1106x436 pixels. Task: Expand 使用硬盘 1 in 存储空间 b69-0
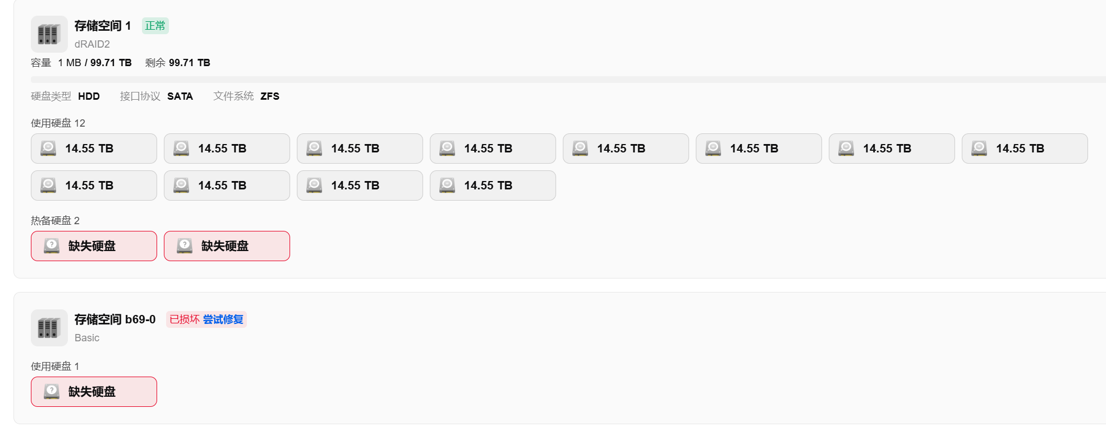(x=54, y=366)
